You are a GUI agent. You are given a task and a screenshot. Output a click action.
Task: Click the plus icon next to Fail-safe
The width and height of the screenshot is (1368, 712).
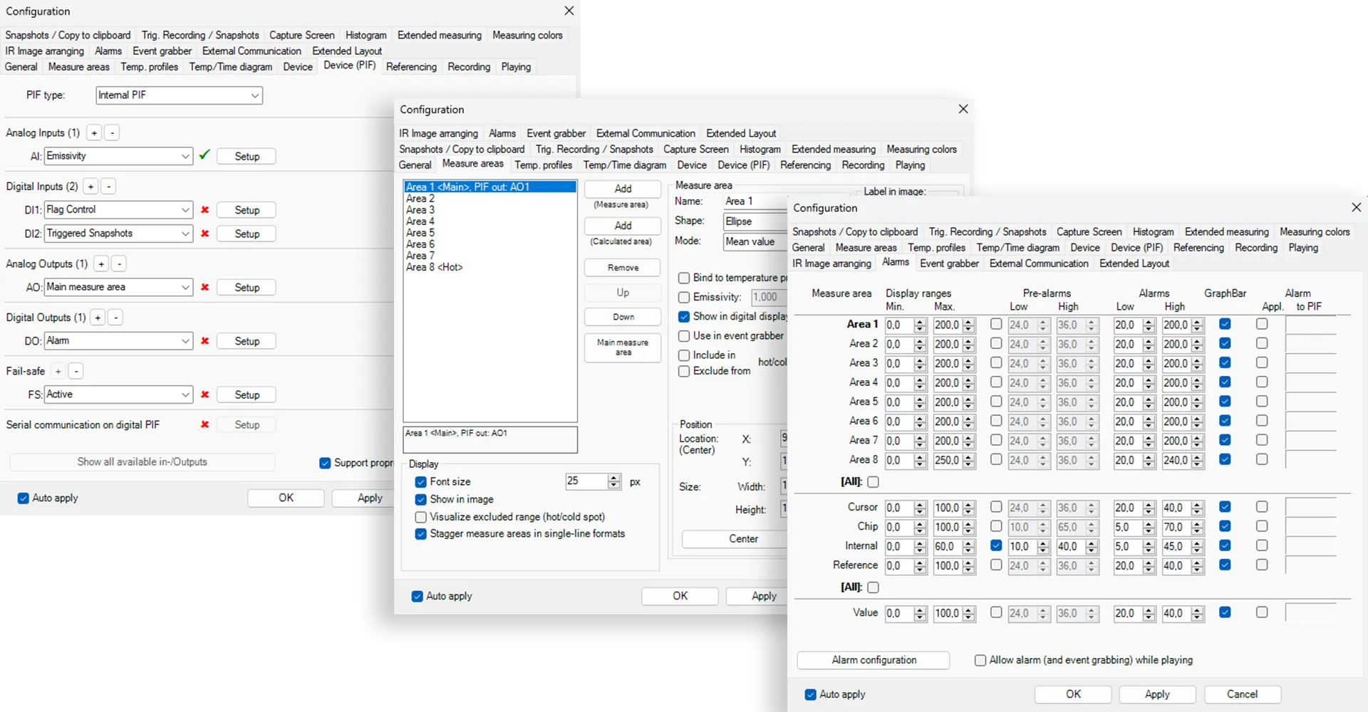(58, 371)
